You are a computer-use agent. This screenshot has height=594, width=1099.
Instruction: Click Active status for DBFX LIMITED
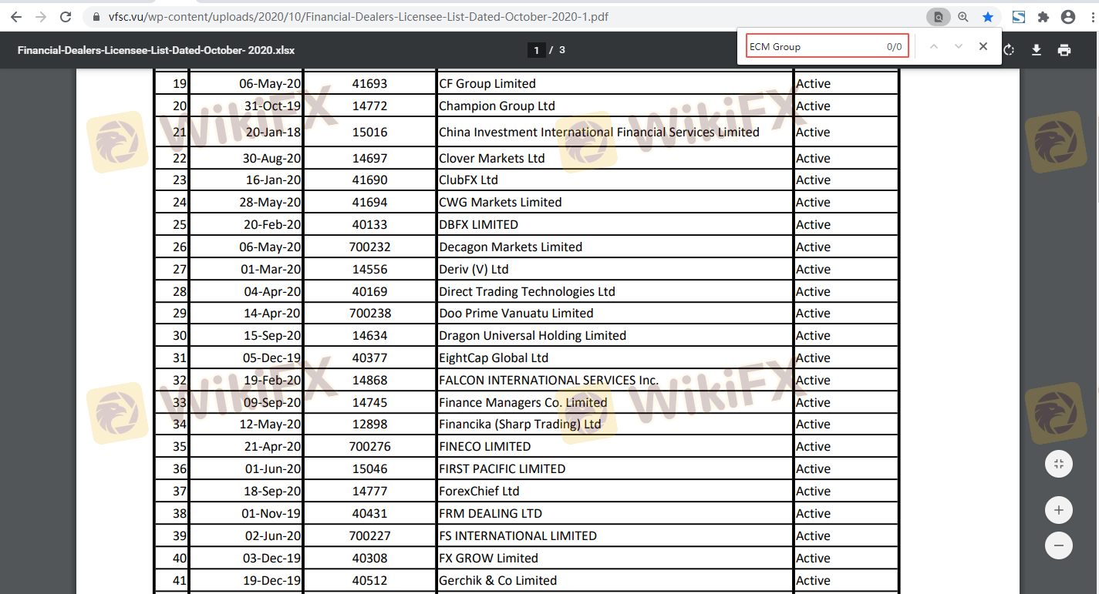[x=813, y=224]
